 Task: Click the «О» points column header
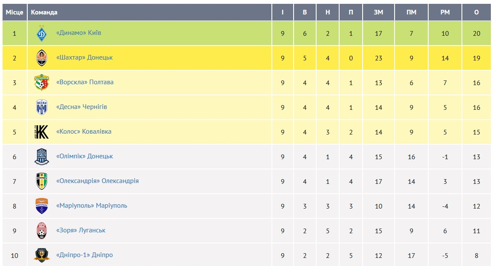476,12
